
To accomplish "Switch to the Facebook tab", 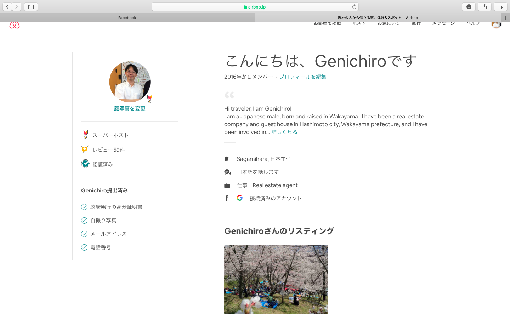I will point(127,18).
